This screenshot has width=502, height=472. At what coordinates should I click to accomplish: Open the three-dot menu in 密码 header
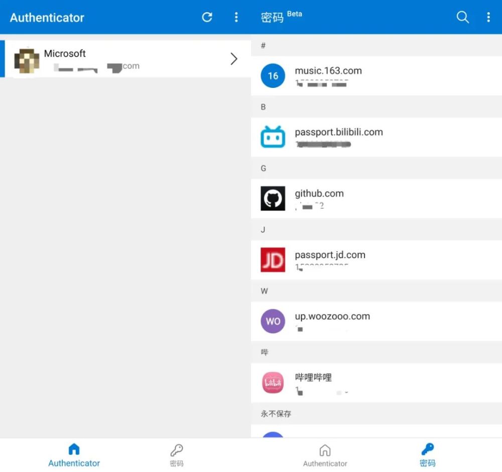click(488, 17)
